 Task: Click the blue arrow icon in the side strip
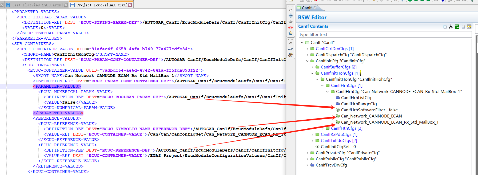(x=290, y=16)
